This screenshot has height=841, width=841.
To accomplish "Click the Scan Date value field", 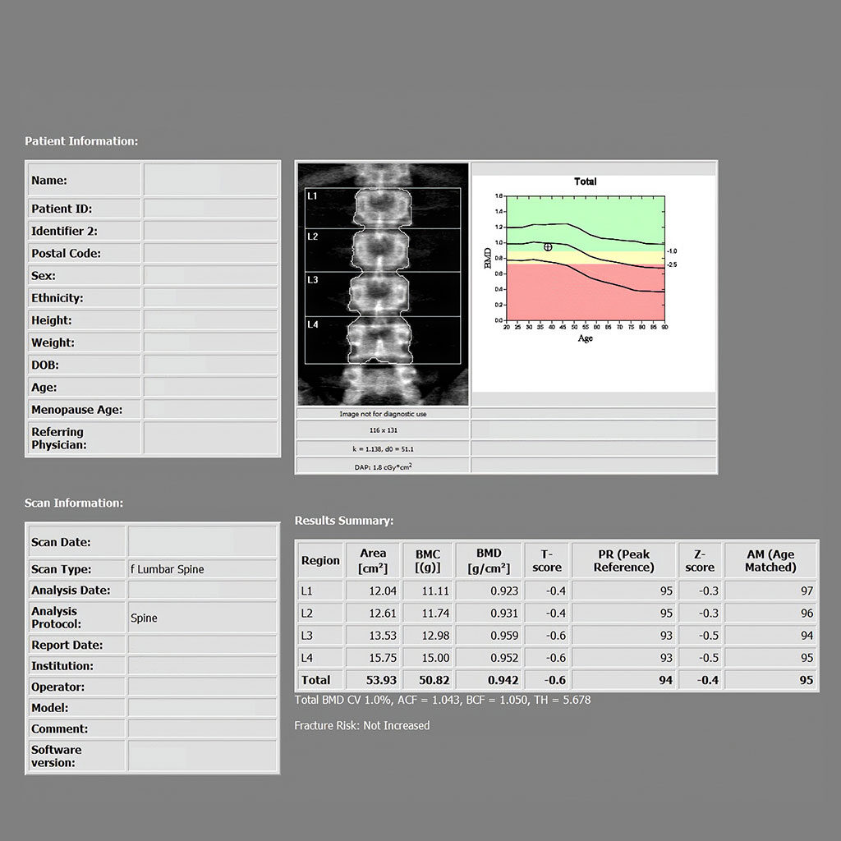I will pos(202,541).
